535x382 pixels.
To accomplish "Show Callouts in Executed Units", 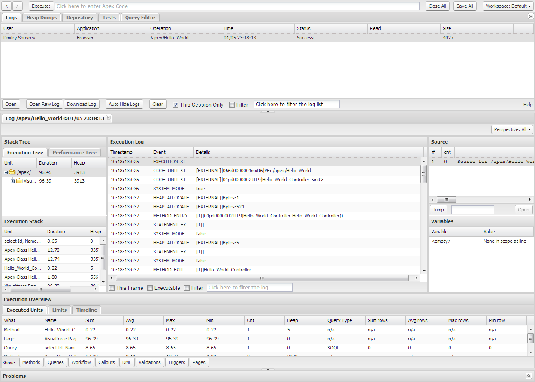I will [x=106, y=362].
